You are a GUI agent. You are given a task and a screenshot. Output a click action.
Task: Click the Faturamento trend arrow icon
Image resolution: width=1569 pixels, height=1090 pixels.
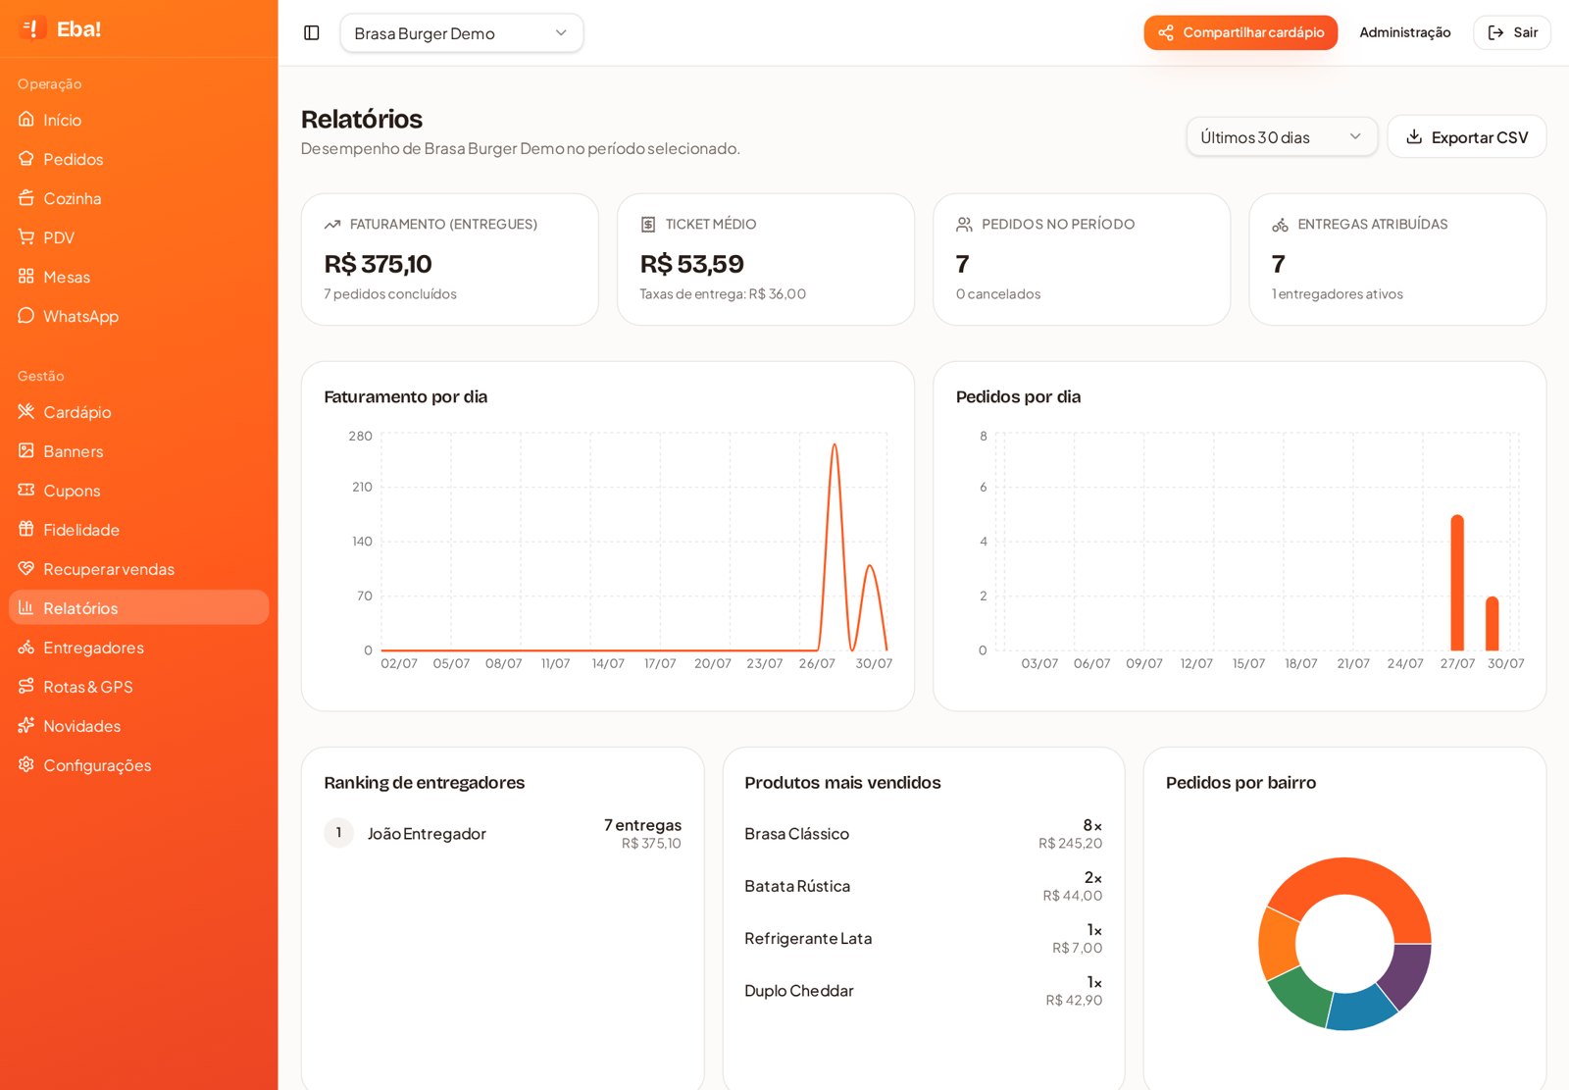(332, 224)
